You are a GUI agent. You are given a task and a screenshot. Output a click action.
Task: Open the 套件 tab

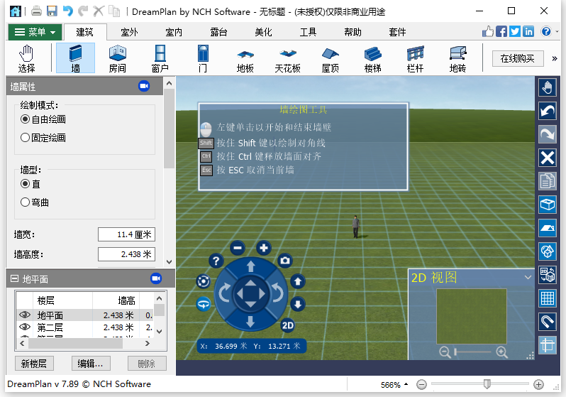coord(397,32)
